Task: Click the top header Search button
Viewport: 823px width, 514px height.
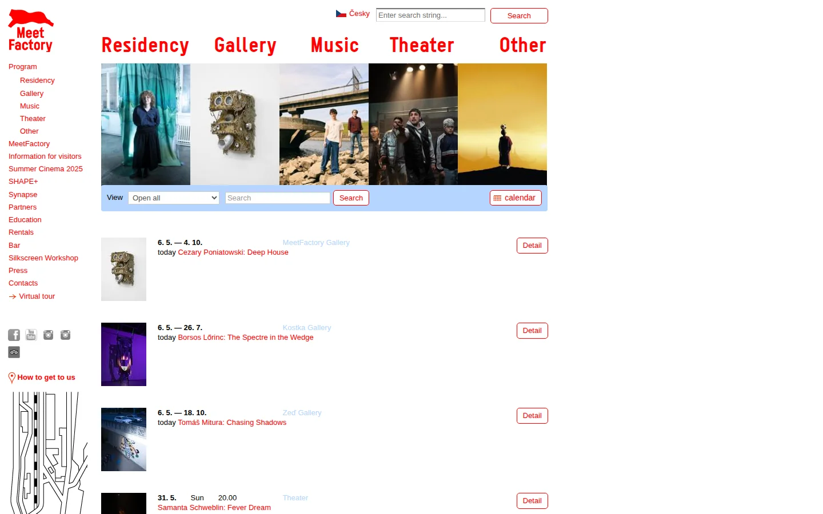Action: coord(519,15)
